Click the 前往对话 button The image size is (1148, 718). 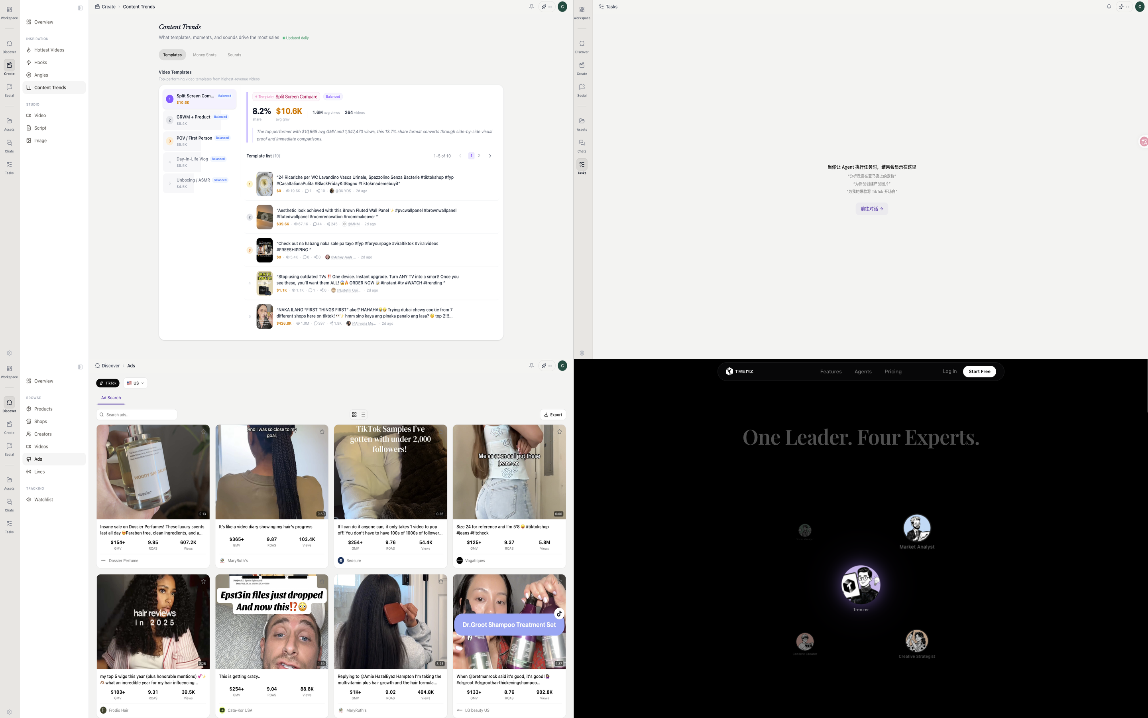click(871, 209)
